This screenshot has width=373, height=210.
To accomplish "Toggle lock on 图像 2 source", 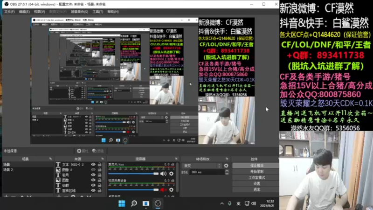I will coord(99,170).
